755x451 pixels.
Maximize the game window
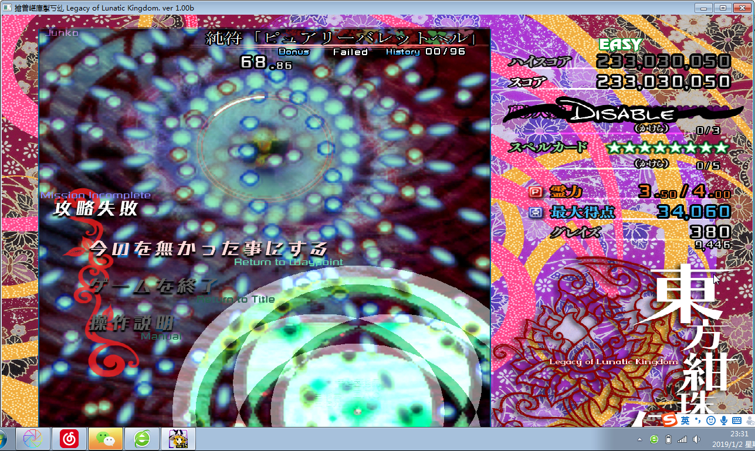coord(722,7)
